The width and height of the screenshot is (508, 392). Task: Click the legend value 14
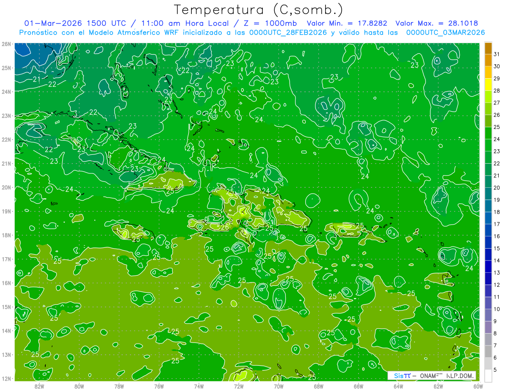(497, 260)
